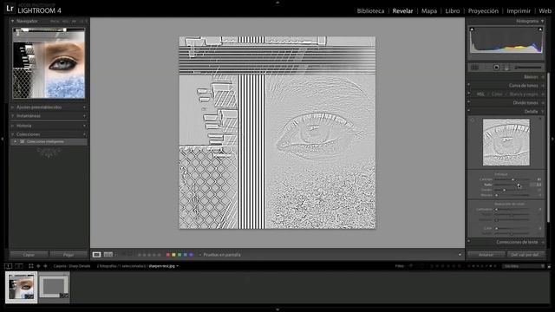
Task: Toggle Curva de tonos panel switch
Action: point(469,85)
